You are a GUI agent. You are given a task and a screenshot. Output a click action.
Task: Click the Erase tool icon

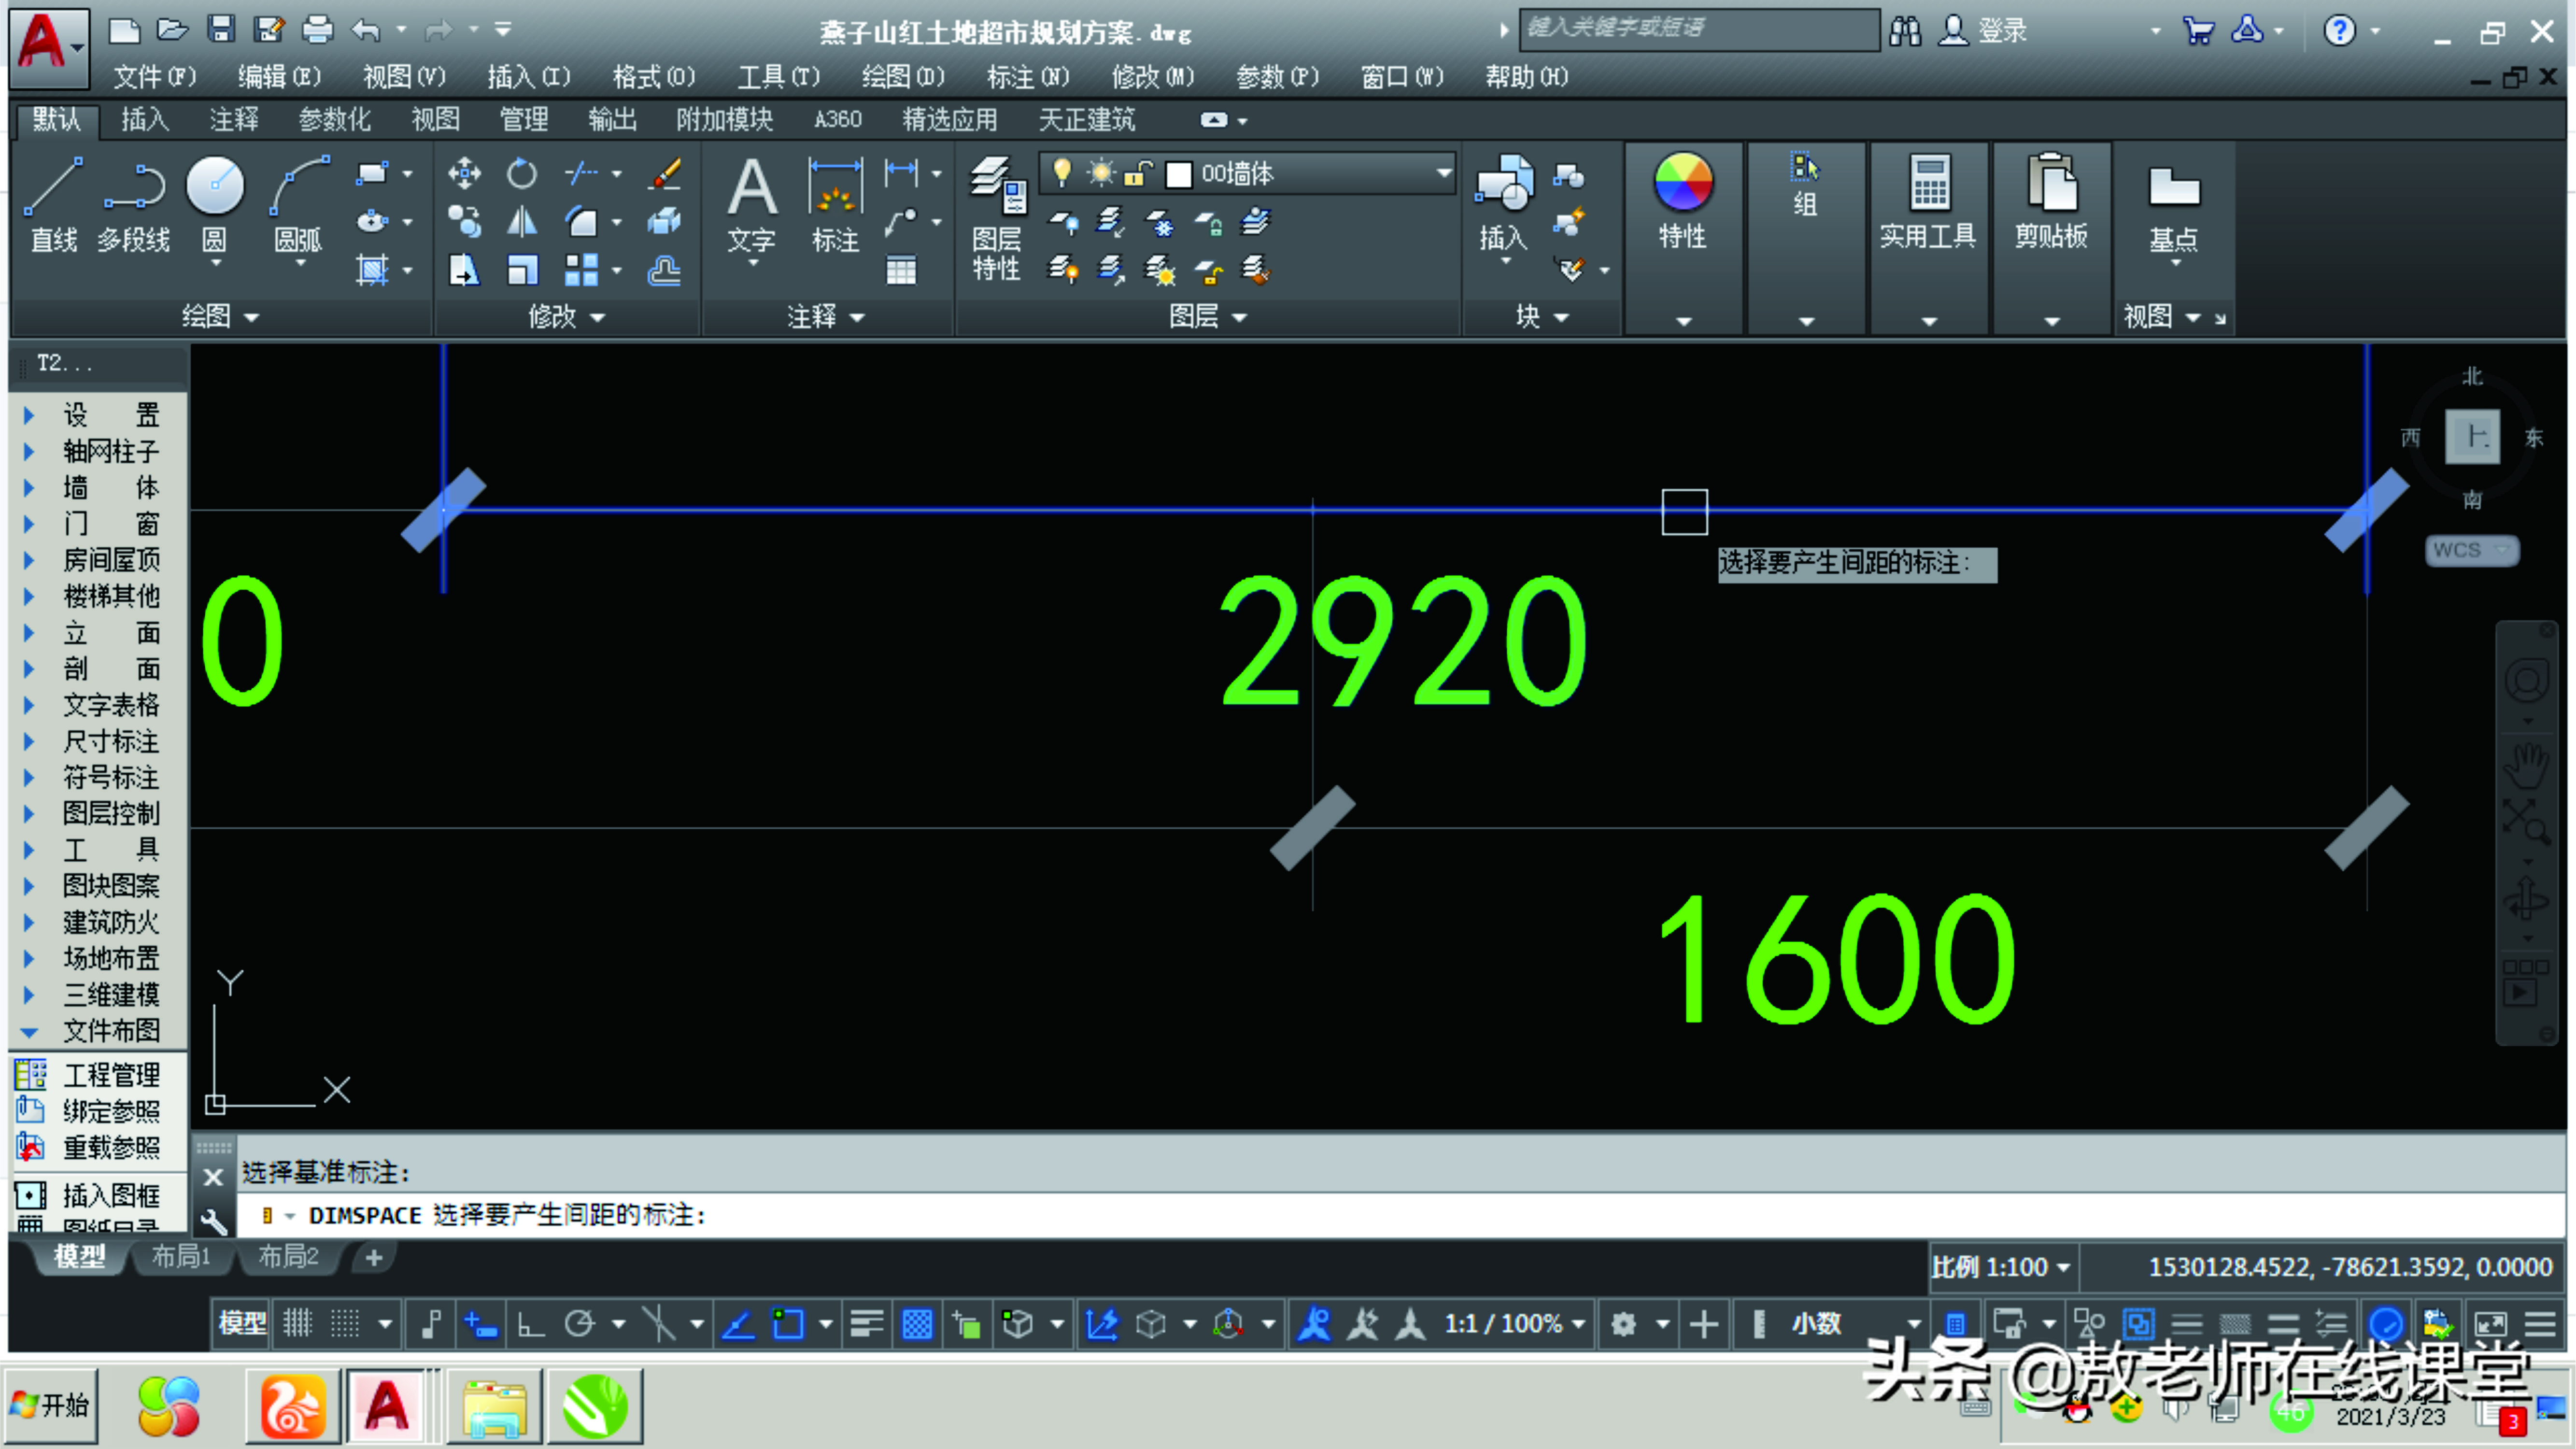pyautogui.click(x=665, y=173)
